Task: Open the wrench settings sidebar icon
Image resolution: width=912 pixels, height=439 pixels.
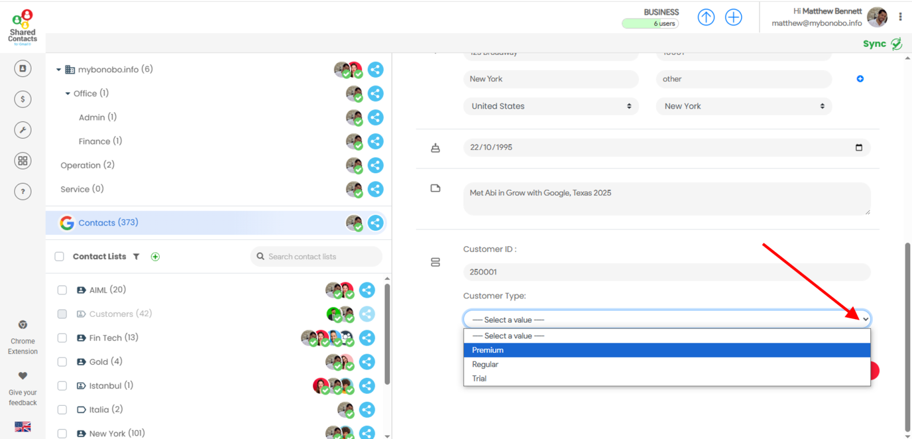Action: click(23, 130)
